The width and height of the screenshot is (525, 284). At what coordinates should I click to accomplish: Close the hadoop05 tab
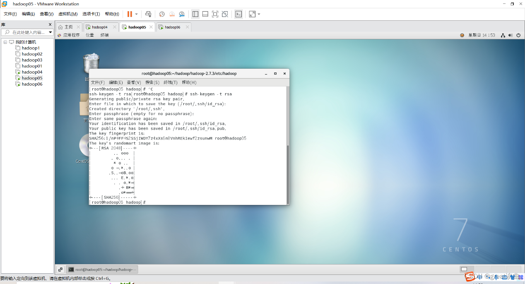tap(151, 27)
